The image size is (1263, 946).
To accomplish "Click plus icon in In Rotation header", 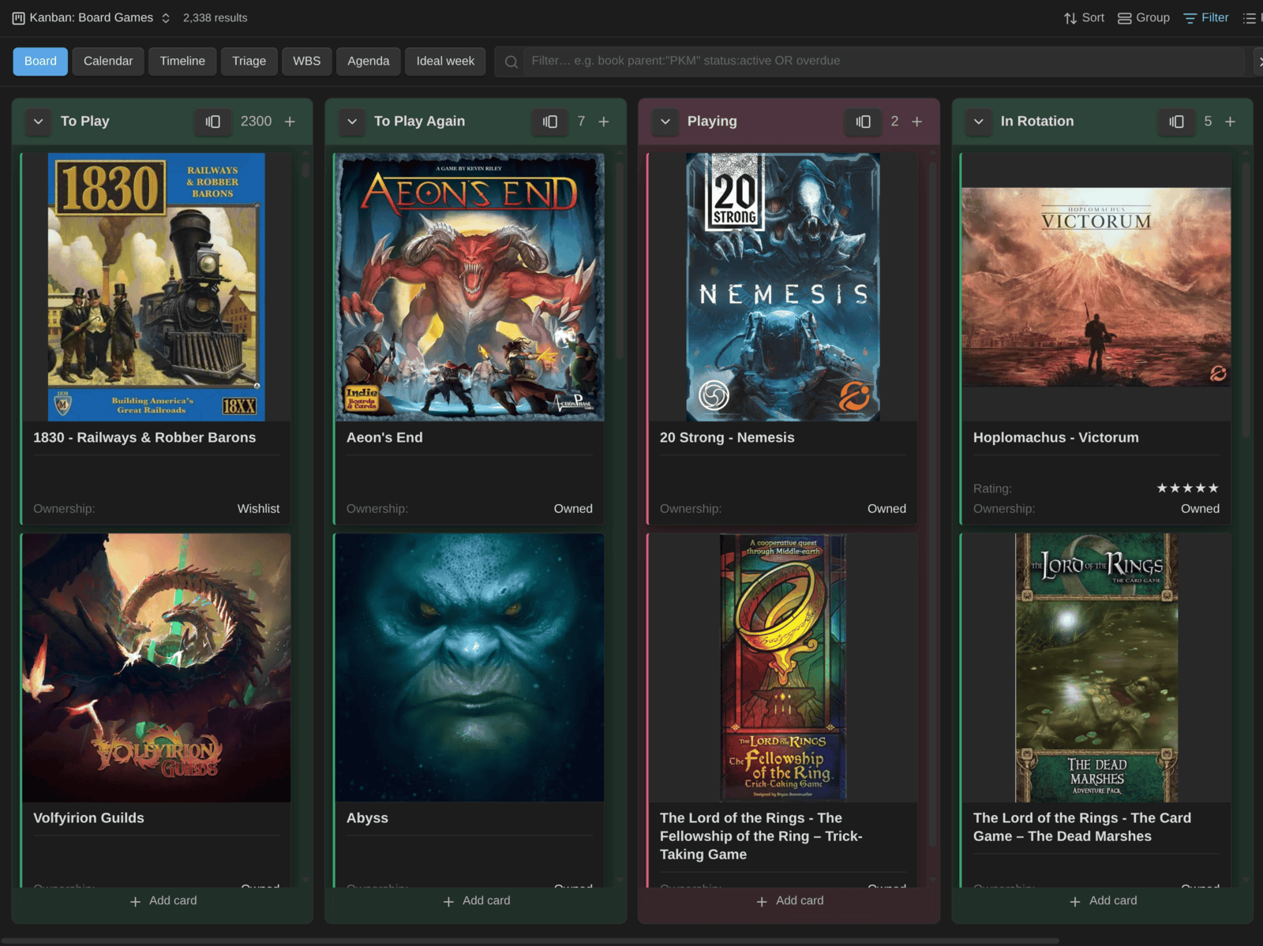I will coord(1231,122).
